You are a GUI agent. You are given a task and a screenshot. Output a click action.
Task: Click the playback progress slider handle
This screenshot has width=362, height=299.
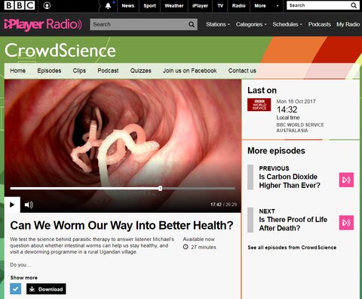click(160, 188)
